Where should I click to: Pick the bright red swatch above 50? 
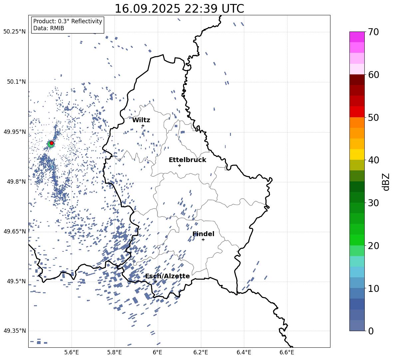(357, 112)
